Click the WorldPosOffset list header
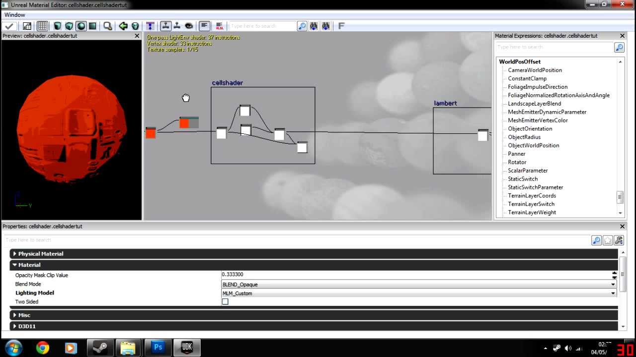This screenshot has height=357, width=636. tap(520, 61)
